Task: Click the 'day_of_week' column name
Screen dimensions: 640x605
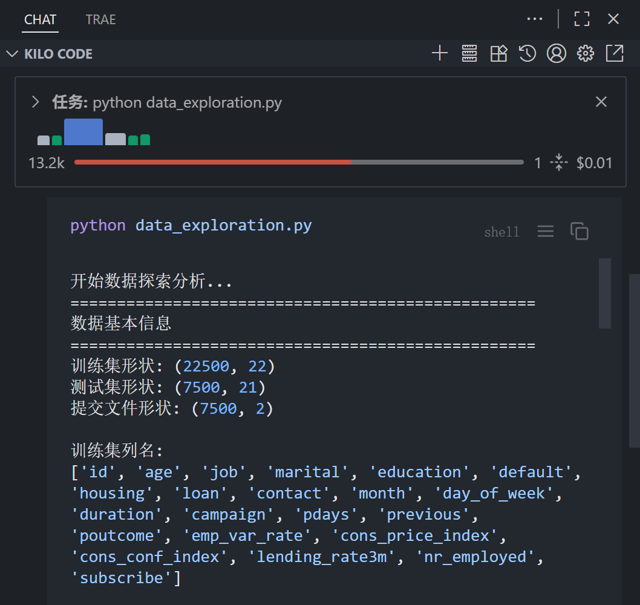Action: tap(494, 493)
